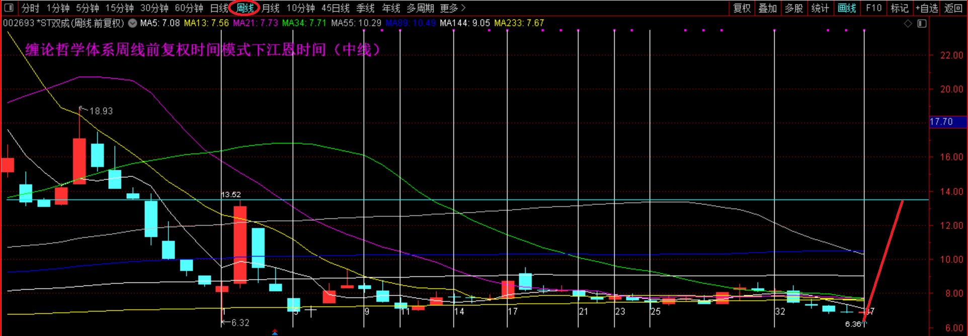Toggle the 画线 drawing tools
This screenshot has width=968, height=336.
coord(847,8)
